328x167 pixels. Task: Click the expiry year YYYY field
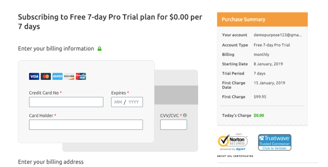coord(134,102)
